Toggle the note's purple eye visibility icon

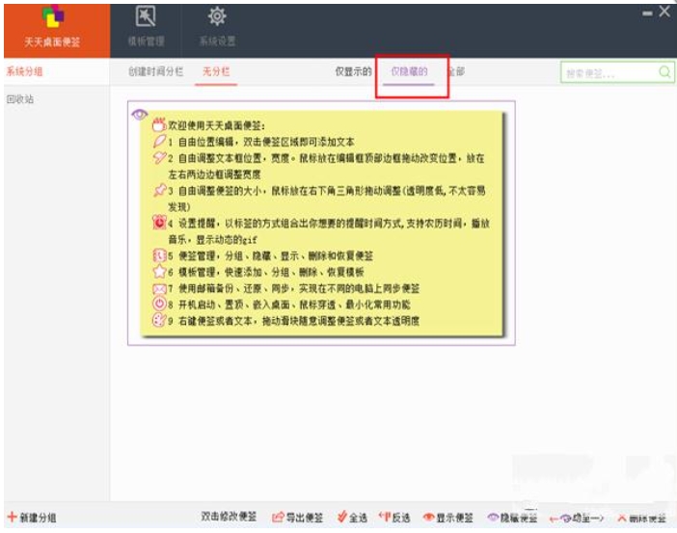point(140,115)
